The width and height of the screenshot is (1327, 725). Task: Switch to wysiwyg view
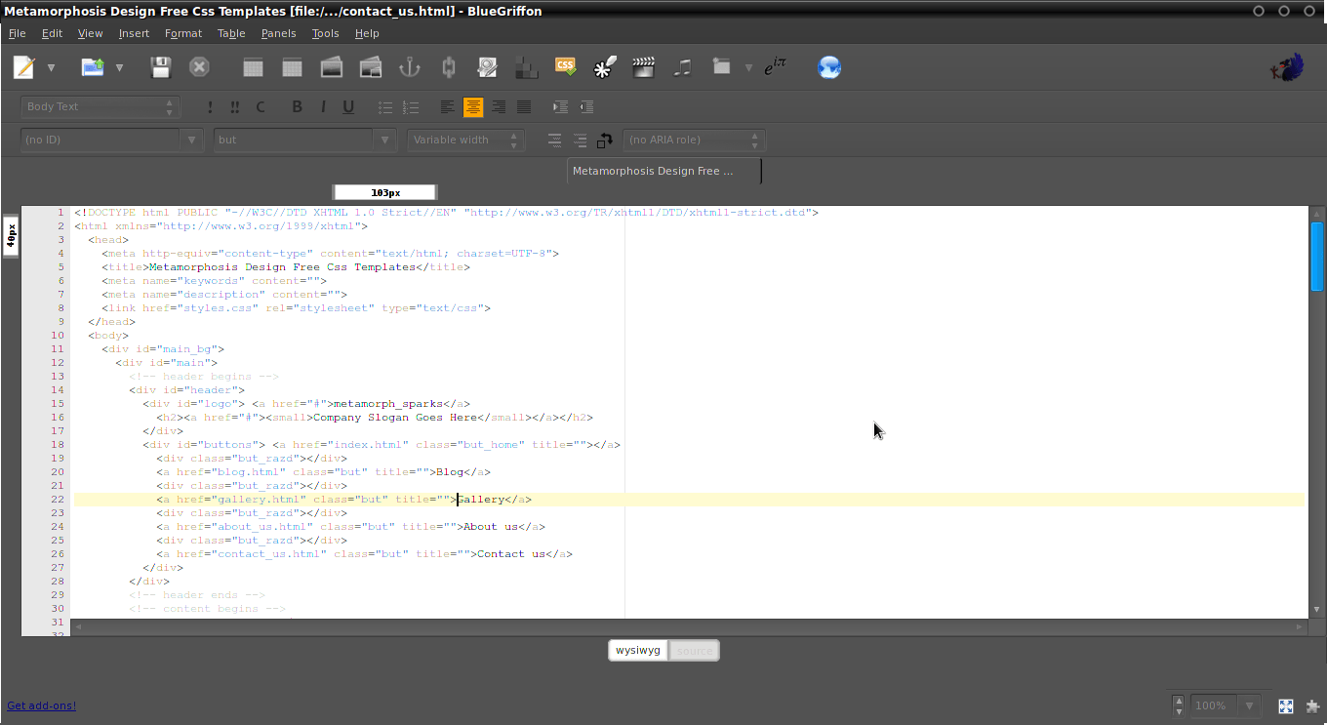(x=638, y=650)
